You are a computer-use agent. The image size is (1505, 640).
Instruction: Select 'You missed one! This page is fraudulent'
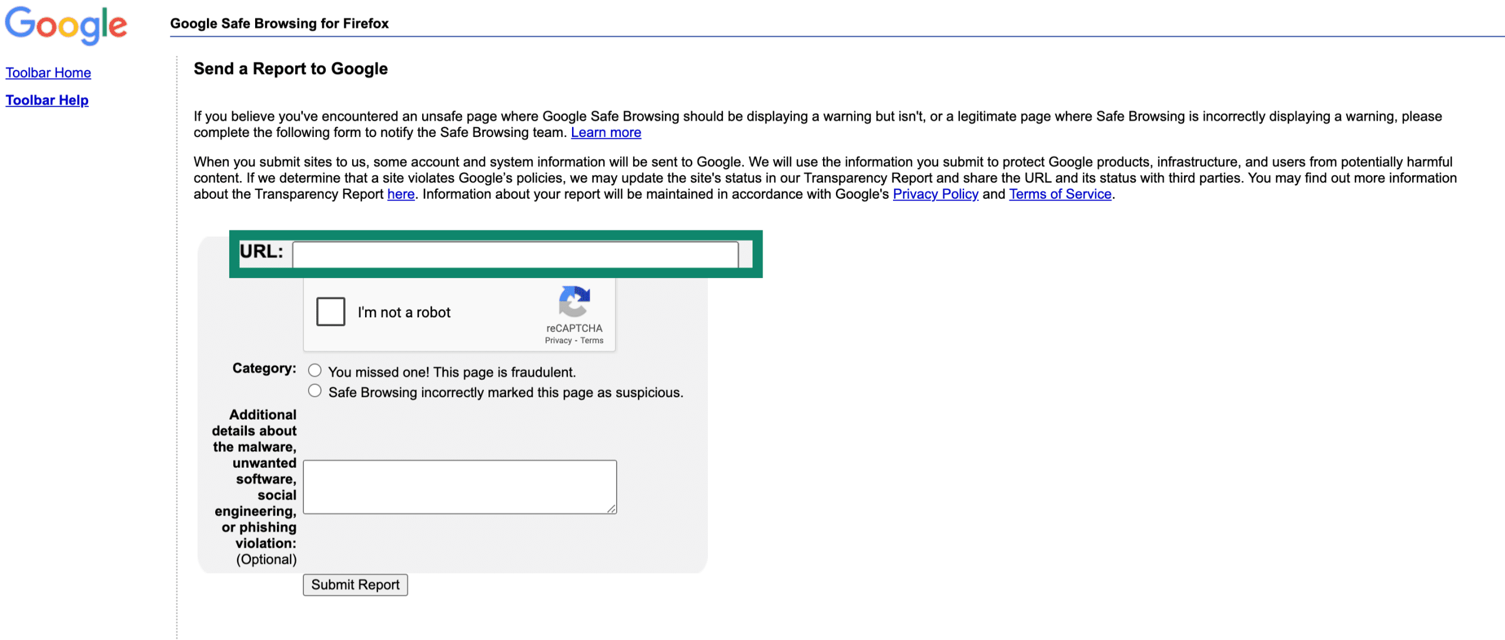pos(315,370)
